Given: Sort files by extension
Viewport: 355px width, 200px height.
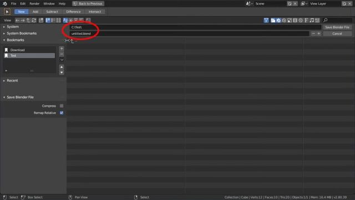Looking at the screenshot, I should click(70, 20).
